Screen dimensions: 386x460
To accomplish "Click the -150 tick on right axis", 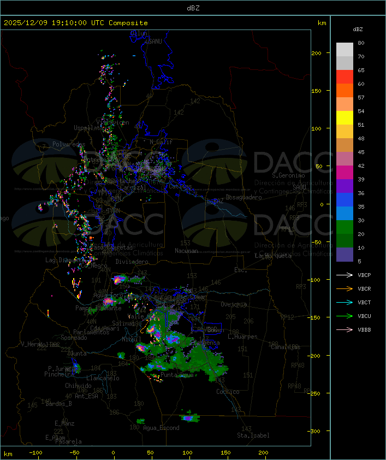I will [x=315, y=317].
